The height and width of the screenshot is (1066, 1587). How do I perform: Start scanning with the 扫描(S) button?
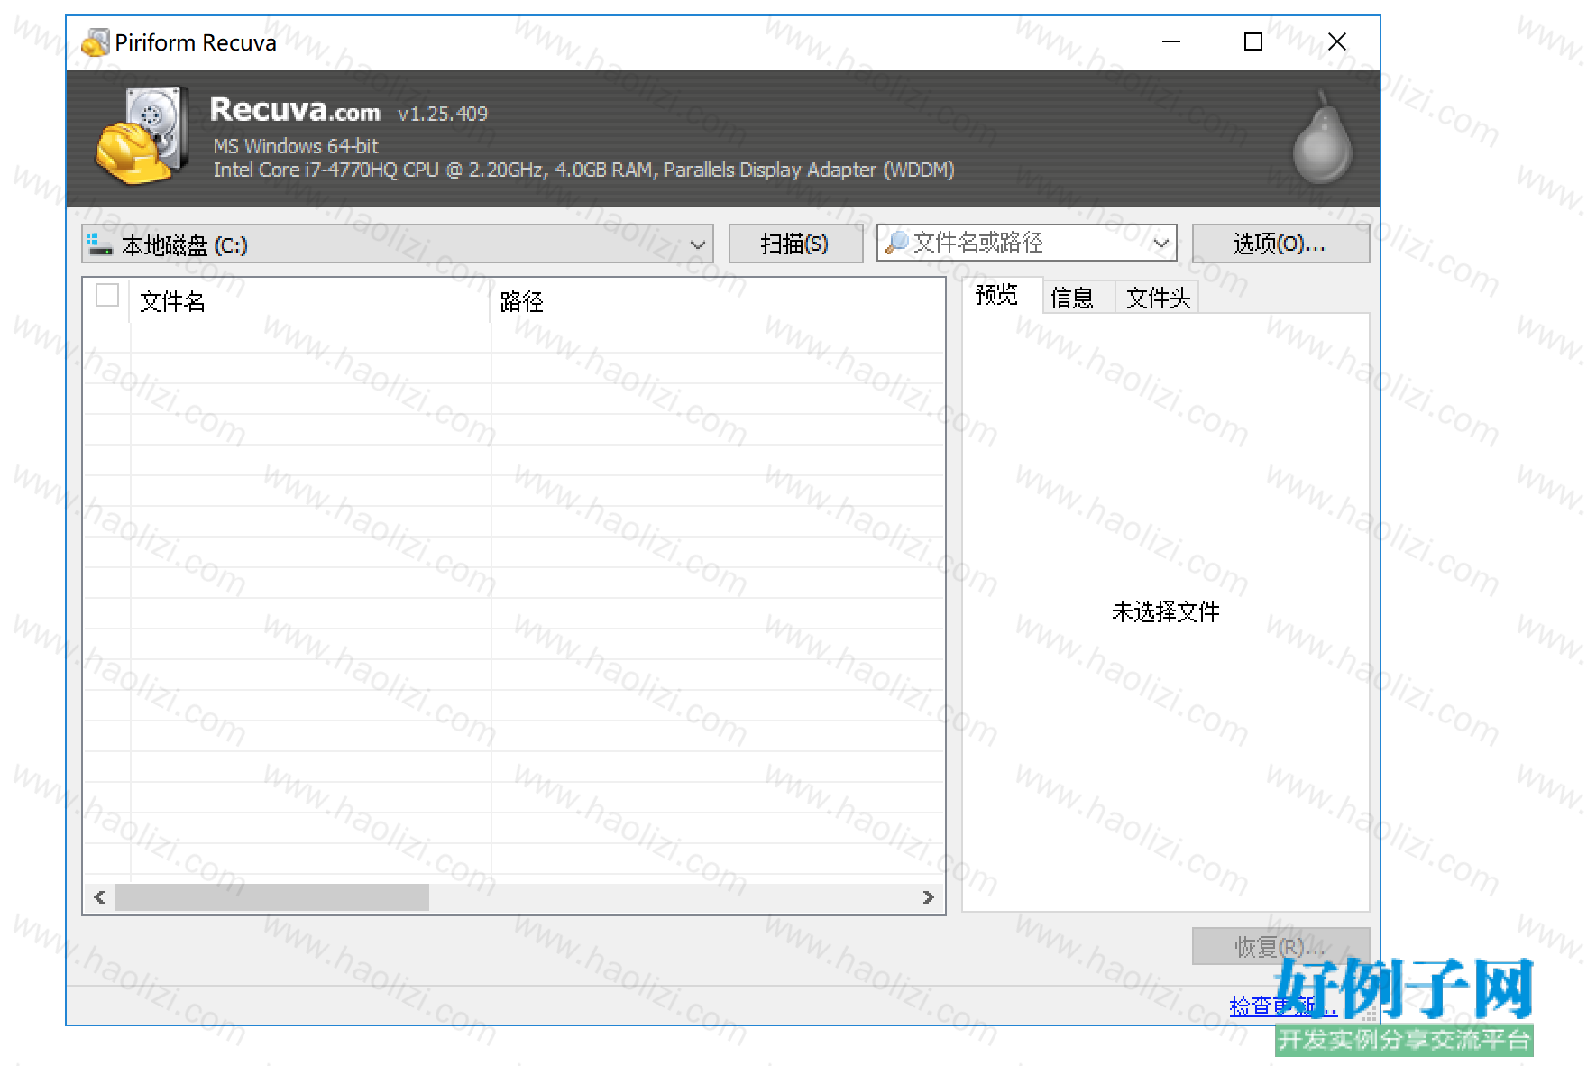point(795,244)
